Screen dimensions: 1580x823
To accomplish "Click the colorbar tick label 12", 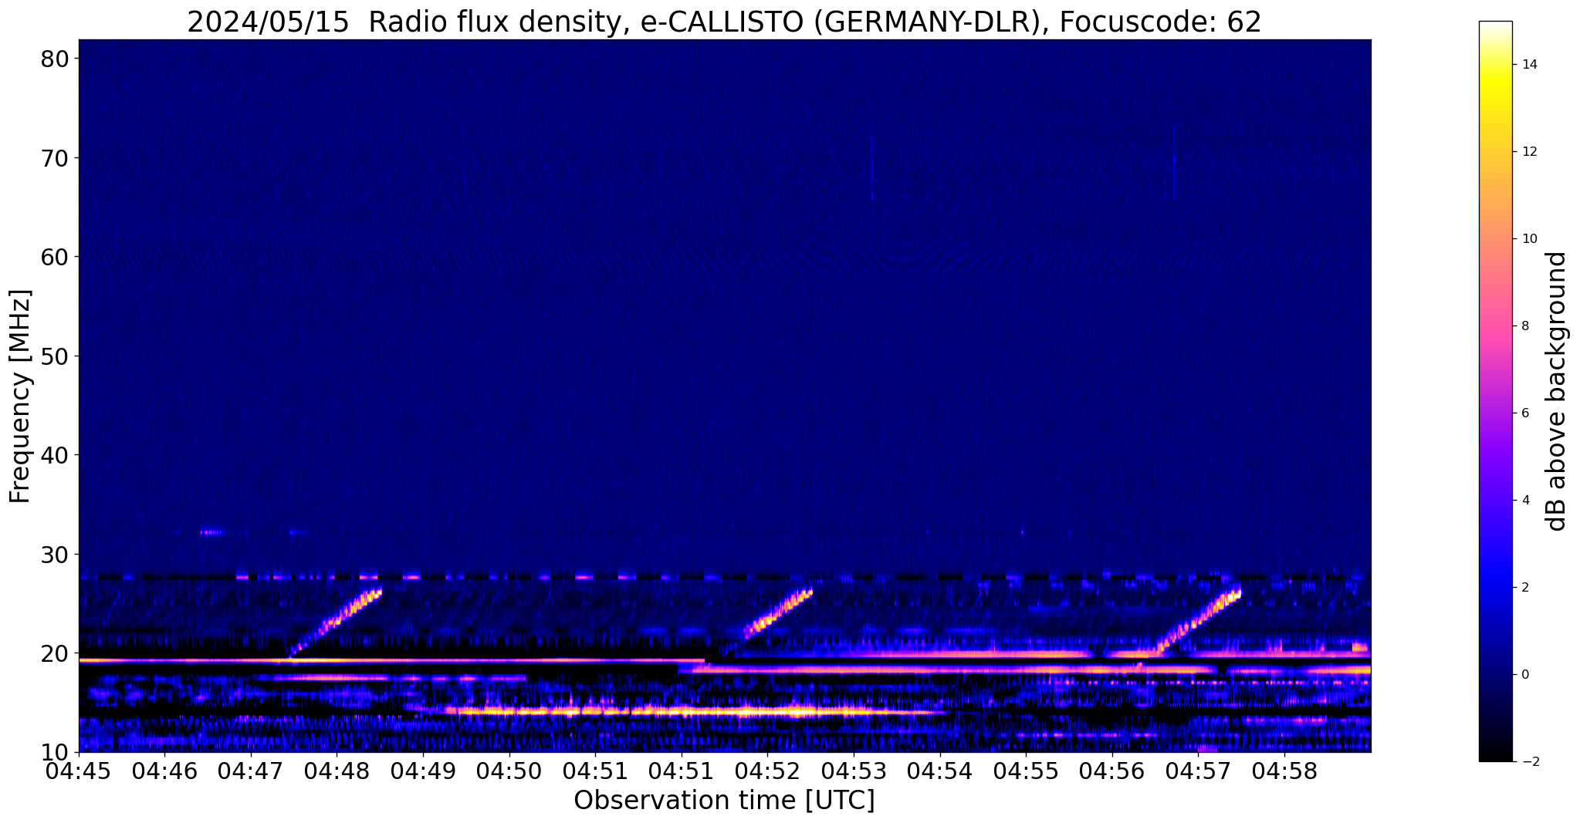I will click(1529, 152).
